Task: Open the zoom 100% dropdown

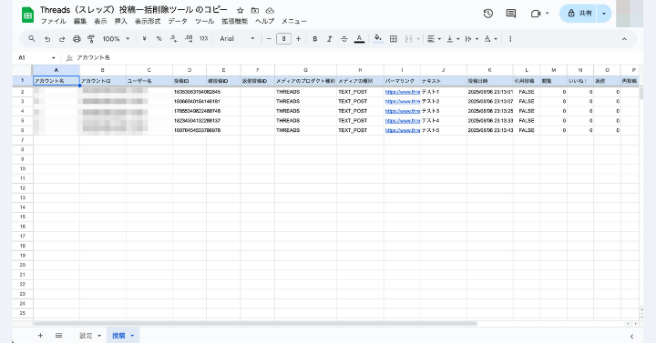Action: click(x=116, y=39)
